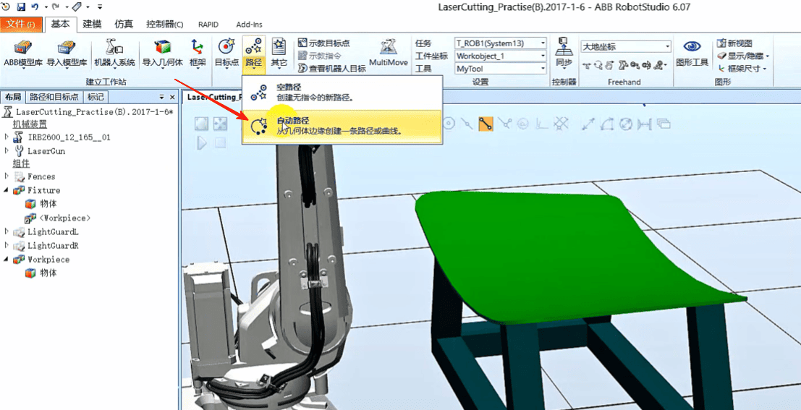The image size is (801, 410).
Task: Select the minimum distance measure tool
Action: 645,124
